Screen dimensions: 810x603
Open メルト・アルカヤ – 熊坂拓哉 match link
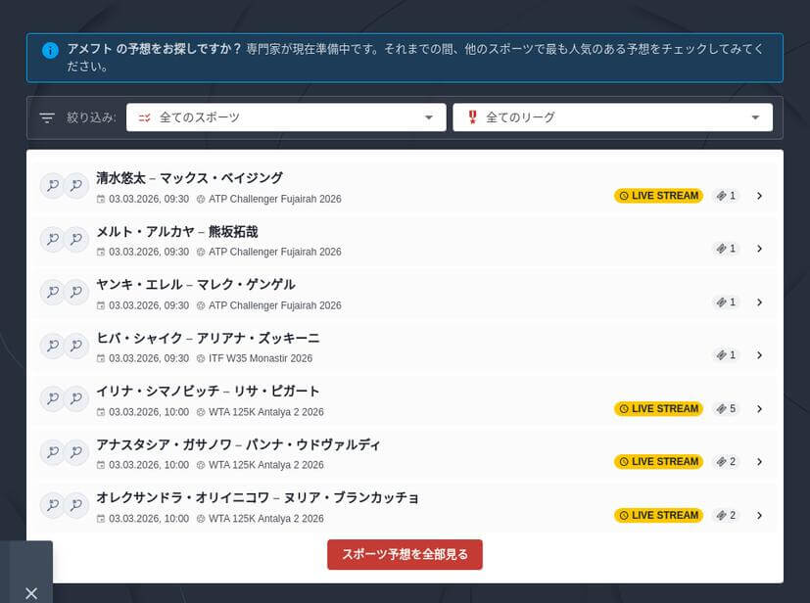pyautogui.click(x=177, y=232)
